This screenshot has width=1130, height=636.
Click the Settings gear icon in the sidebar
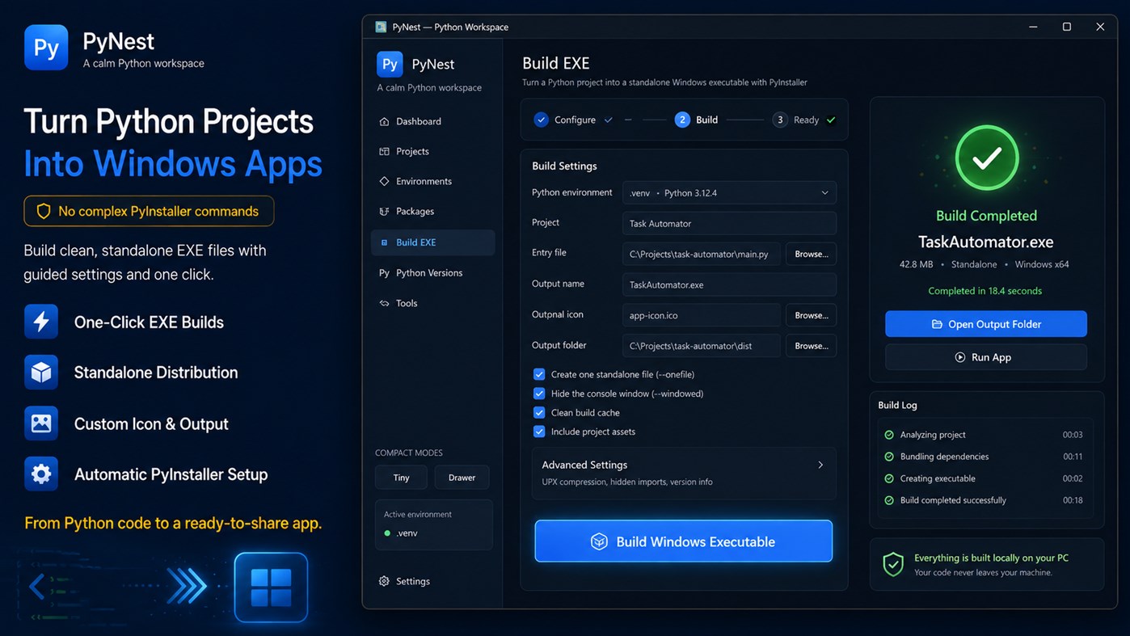[384, 581]
